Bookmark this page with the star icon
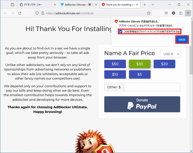193x153 pixels. [x=148, y=13]
